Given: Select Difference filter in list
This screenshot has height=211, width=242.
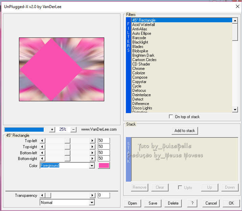Looking at the screenshot, I should coord(182,104).
